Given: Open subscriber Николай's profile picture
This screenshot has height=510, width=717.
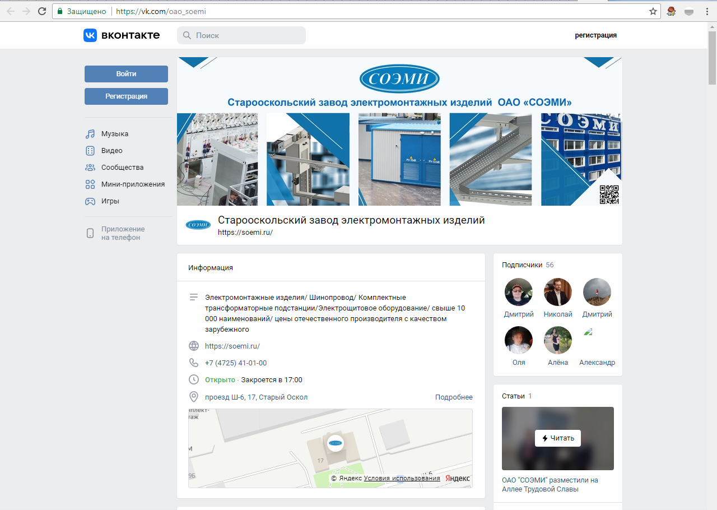Looking at the screenshot, I should pos(557,292).
